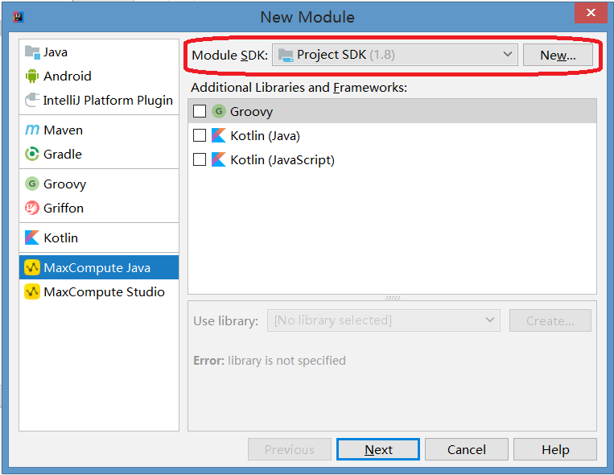
Task: Click the red Griffon icon
Action: click(32, 208)
